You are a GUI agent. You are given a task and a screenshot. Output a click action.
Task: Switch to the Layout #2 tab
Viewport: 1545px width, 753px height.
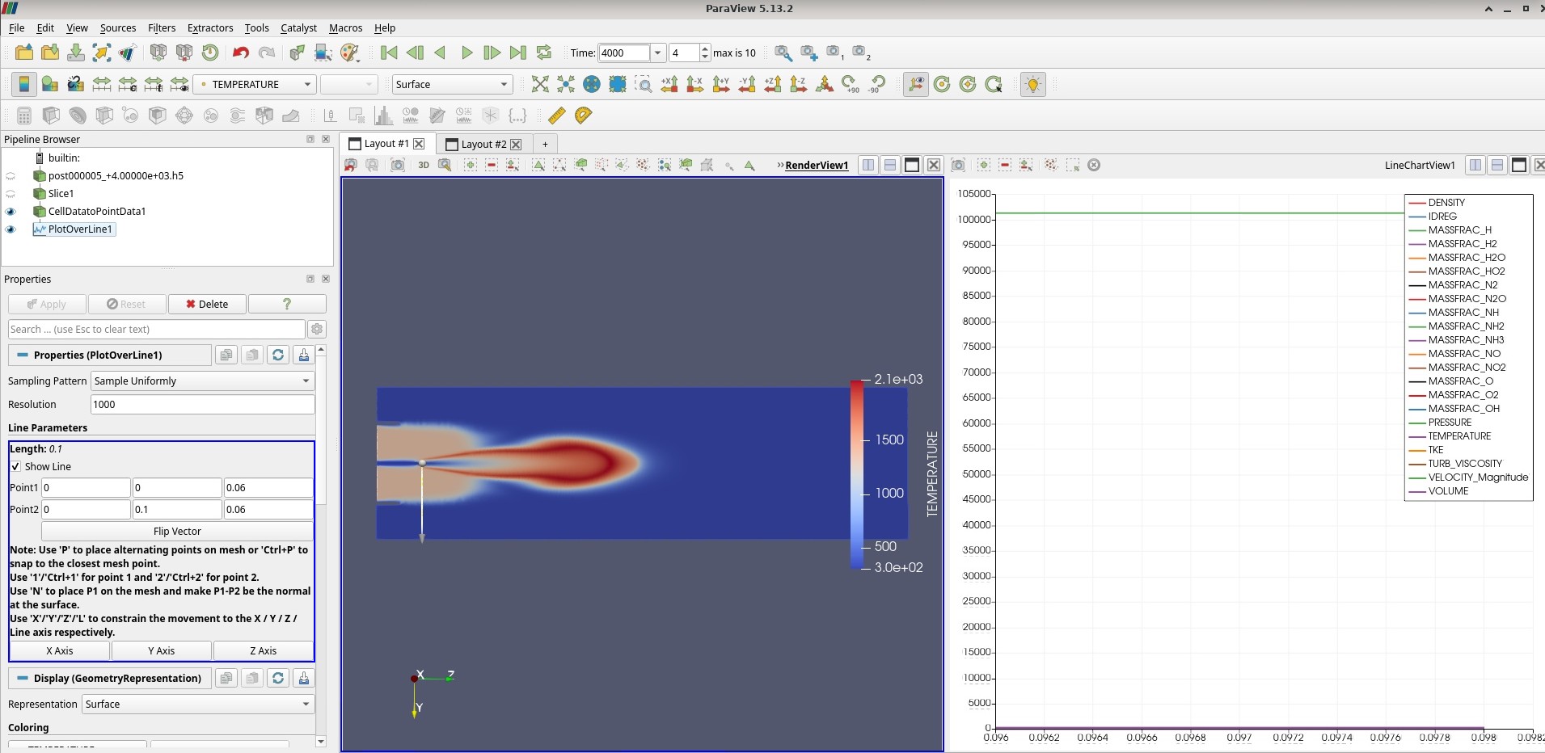pos(483,144)
